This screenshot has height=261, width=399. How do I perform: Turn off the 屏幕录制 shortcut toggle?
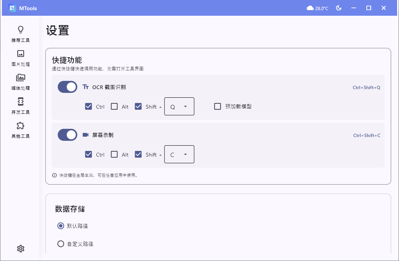67,135
